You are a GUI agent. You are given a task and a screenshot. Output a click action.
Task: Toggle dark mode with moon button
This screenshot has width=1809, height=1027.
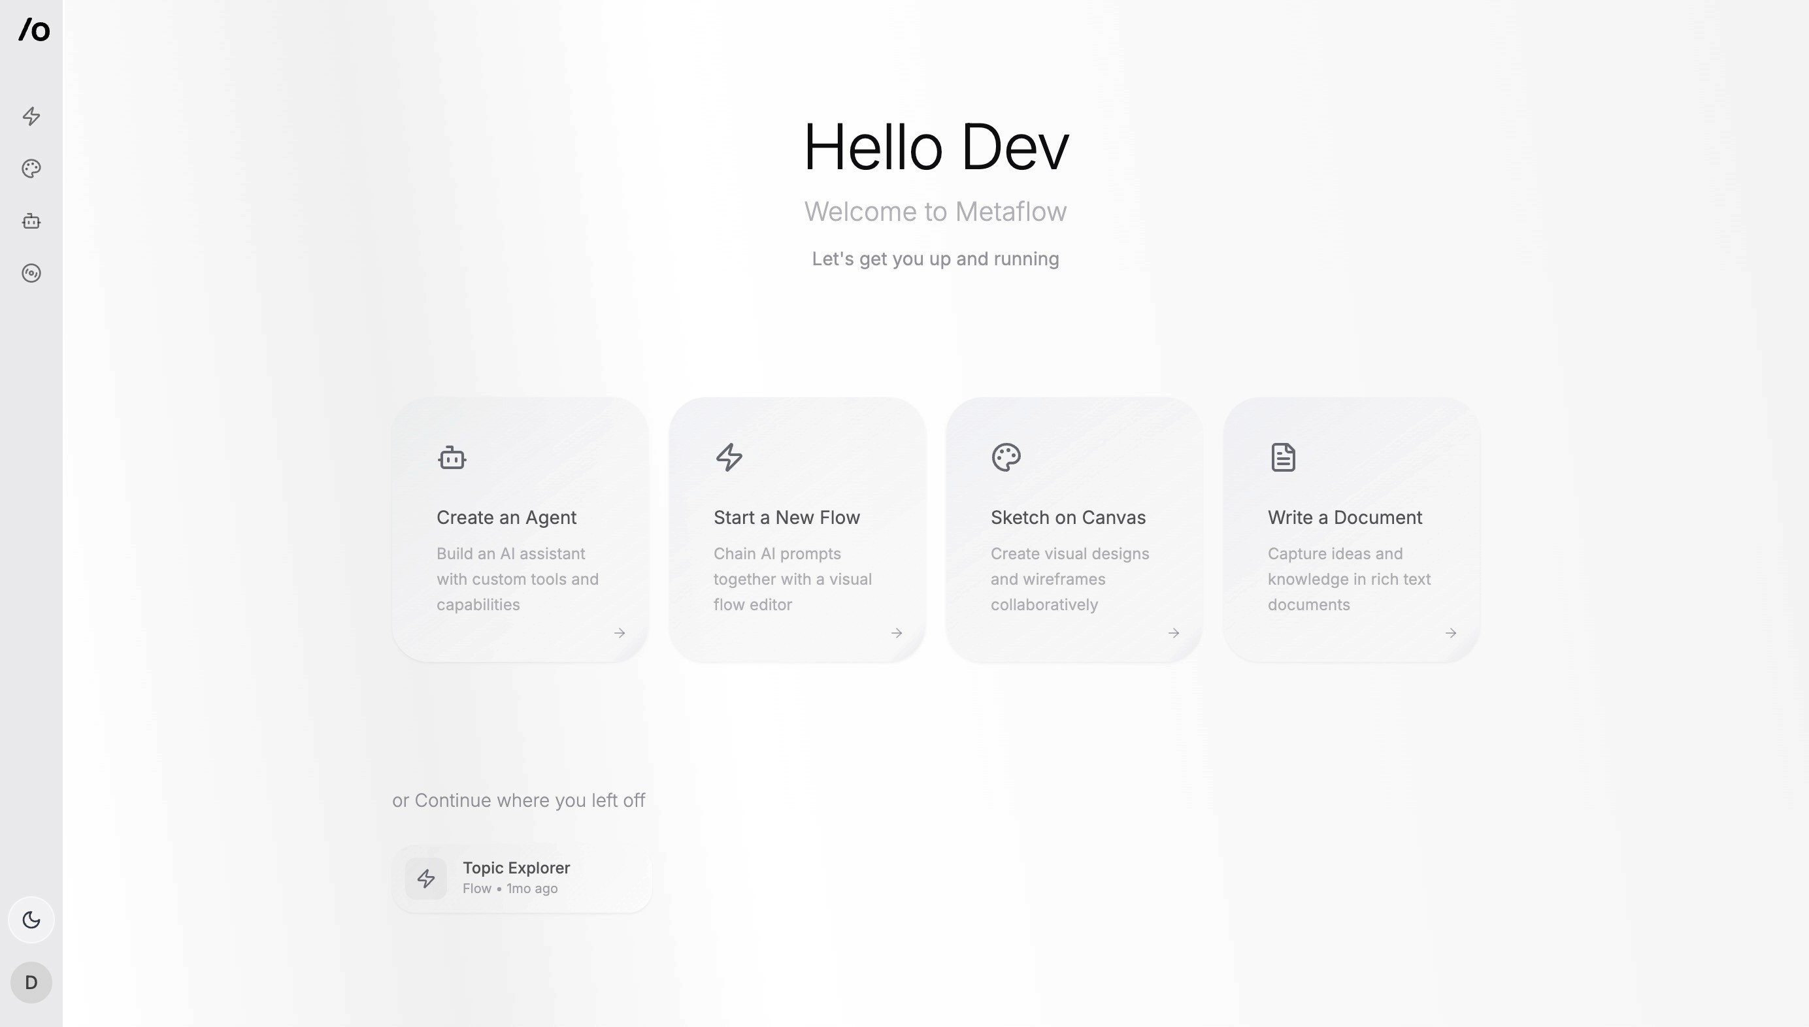pos(31,920)
